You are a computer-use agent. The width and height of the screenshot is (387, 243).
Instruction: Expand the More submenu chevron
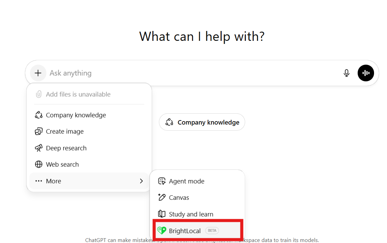point(141,181)
